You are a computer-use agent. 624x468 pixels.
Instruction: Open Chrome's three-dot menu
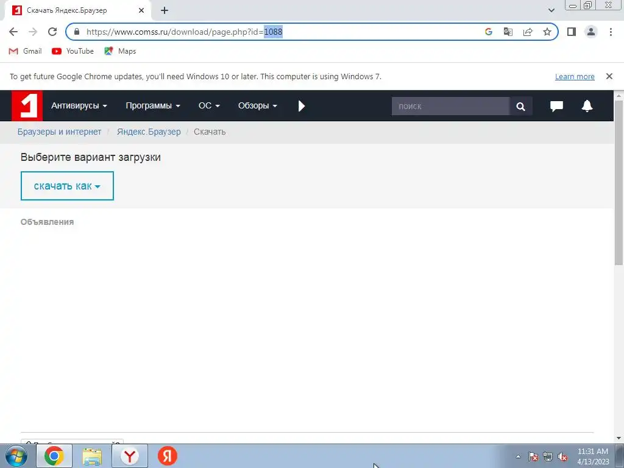tap(611, 32)
